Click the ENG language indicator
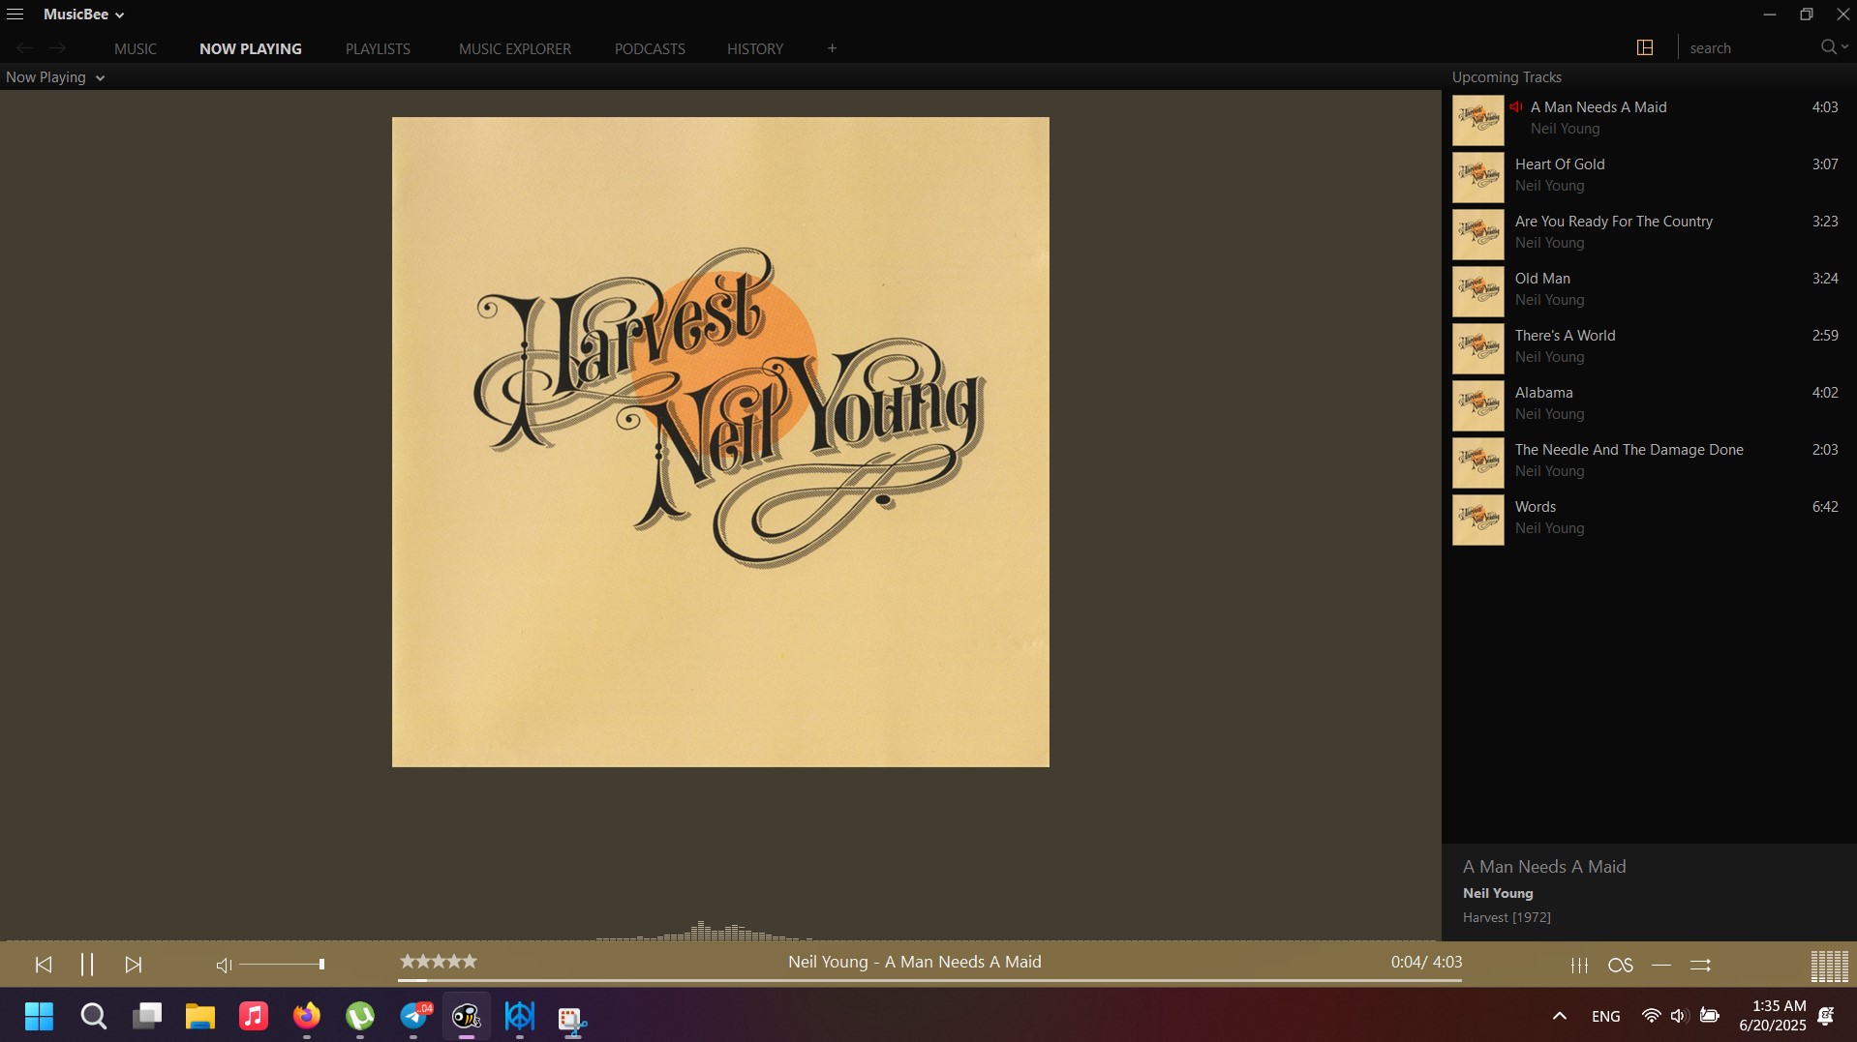The height and width of the screenshot is (1042, 1857). 1605,1016
